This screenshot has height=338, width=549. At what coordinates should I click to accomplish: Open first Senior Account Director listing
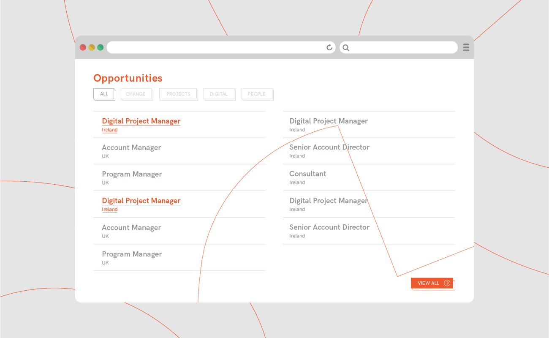tap(329, 147)
